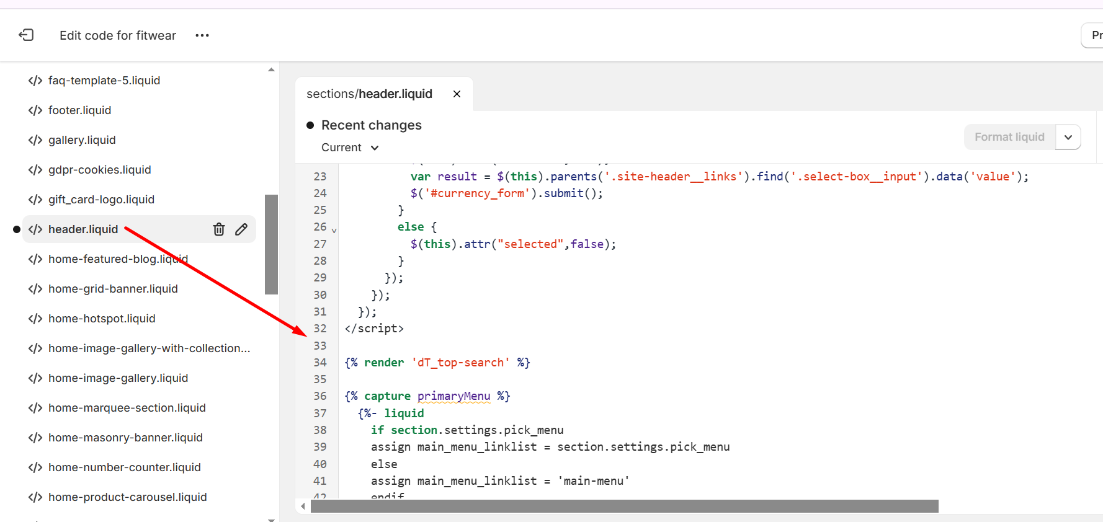
Task: Open gallery.liquid file
Action: (x=82, y=140)
